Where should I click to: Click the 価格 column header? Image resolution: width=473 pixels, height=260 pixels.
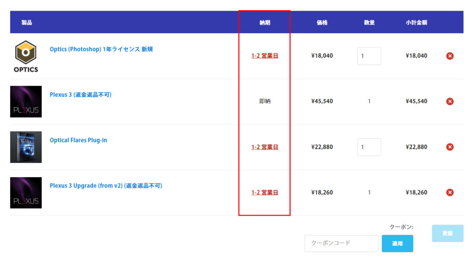322,22
